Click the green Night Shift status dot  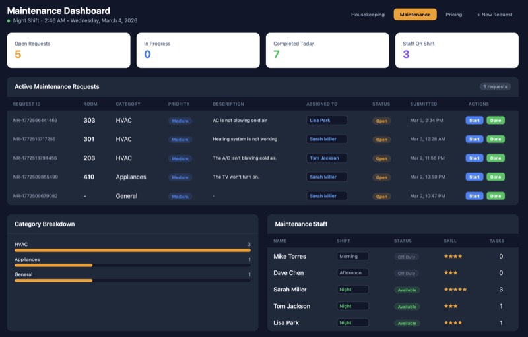click(x=9, y=21)
